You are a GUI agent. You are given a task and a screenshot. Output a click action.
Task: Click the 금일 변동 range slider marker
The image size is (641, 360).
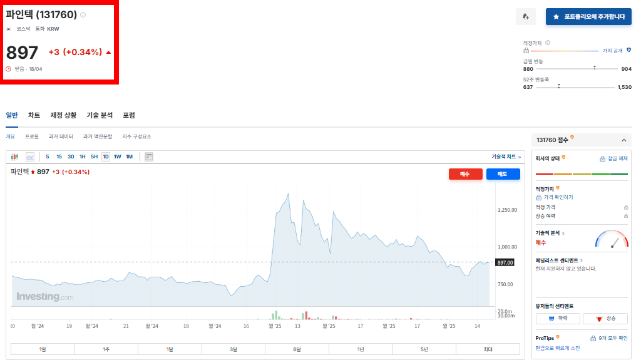click(x=595, y=67)
